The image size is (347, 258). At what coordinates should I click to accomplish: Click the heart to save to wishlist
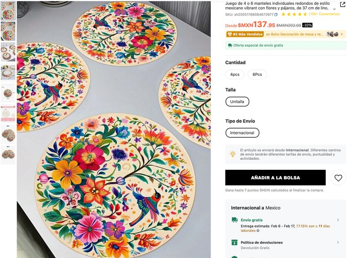click(337, 177)
